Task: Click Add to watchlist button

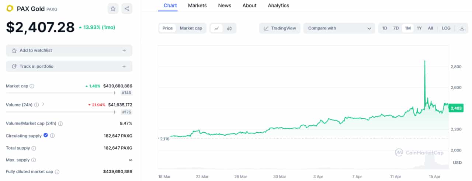Action: 69,51
